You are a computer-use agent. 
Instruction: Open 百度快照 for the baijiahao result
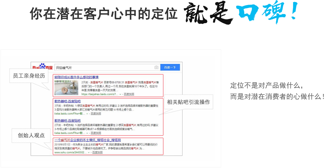(x=129, y=94)
